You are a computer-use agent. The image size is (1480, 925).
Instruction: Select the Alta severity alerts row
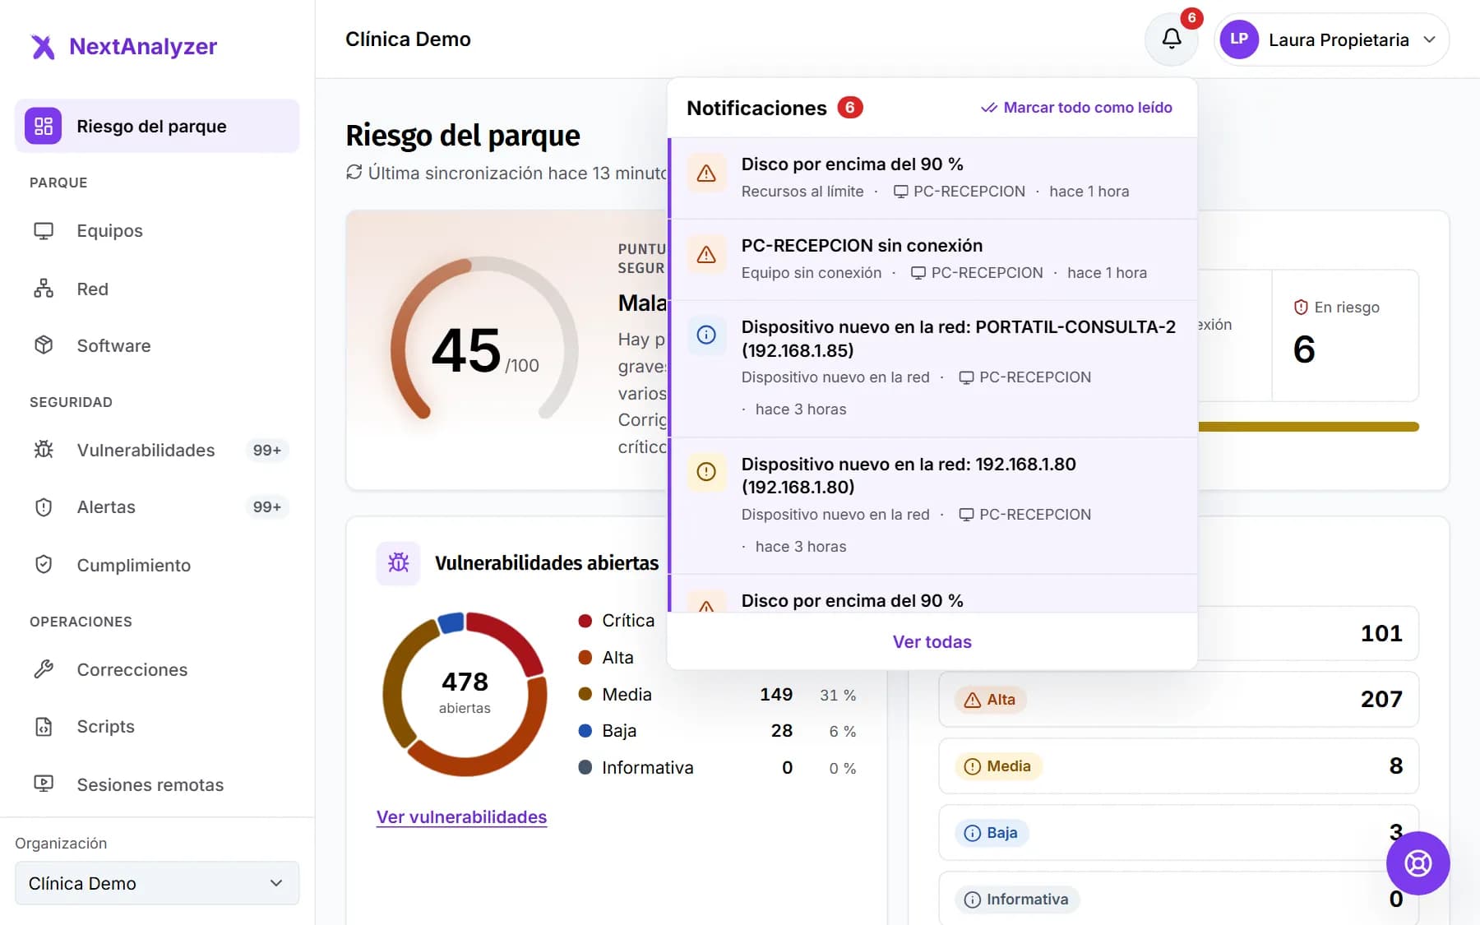click(x=1178, y=700)
